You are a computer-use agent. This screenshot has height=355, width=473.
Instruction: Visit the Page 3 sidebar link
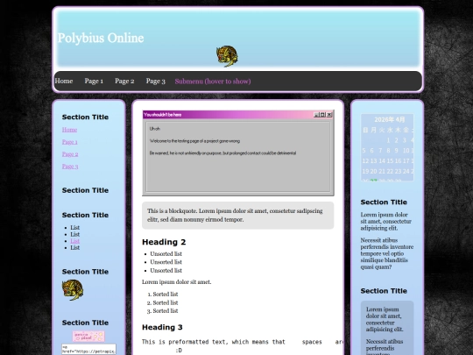[70, 167]
